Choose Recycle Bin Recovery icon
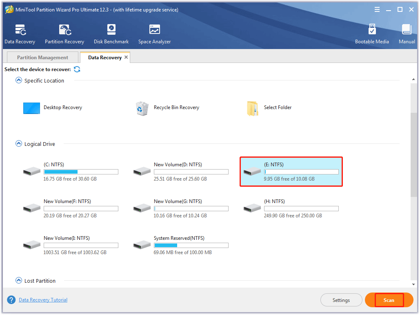The image size is (420, 315). click(142, 108)
